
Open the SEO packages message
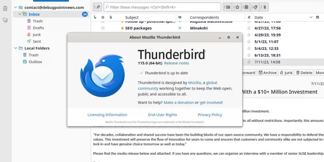(x=139, y=28)
